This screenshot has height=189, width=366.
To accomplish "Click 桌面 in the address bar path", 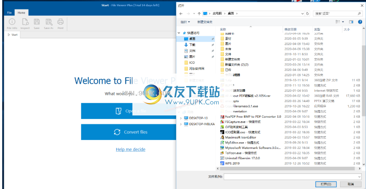I will point(230,13).
